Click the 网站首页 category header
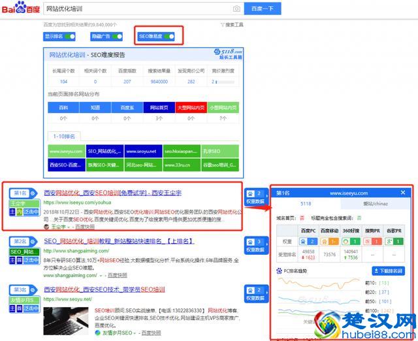This screenshot has height=341, width=418. (159, 107)
